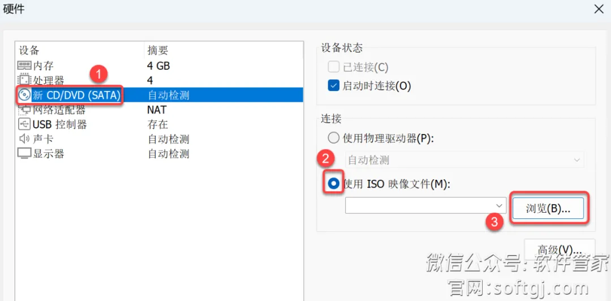Open the 自动检测 physical drive dropdown
611x301 pixels.
coord(464,160)
